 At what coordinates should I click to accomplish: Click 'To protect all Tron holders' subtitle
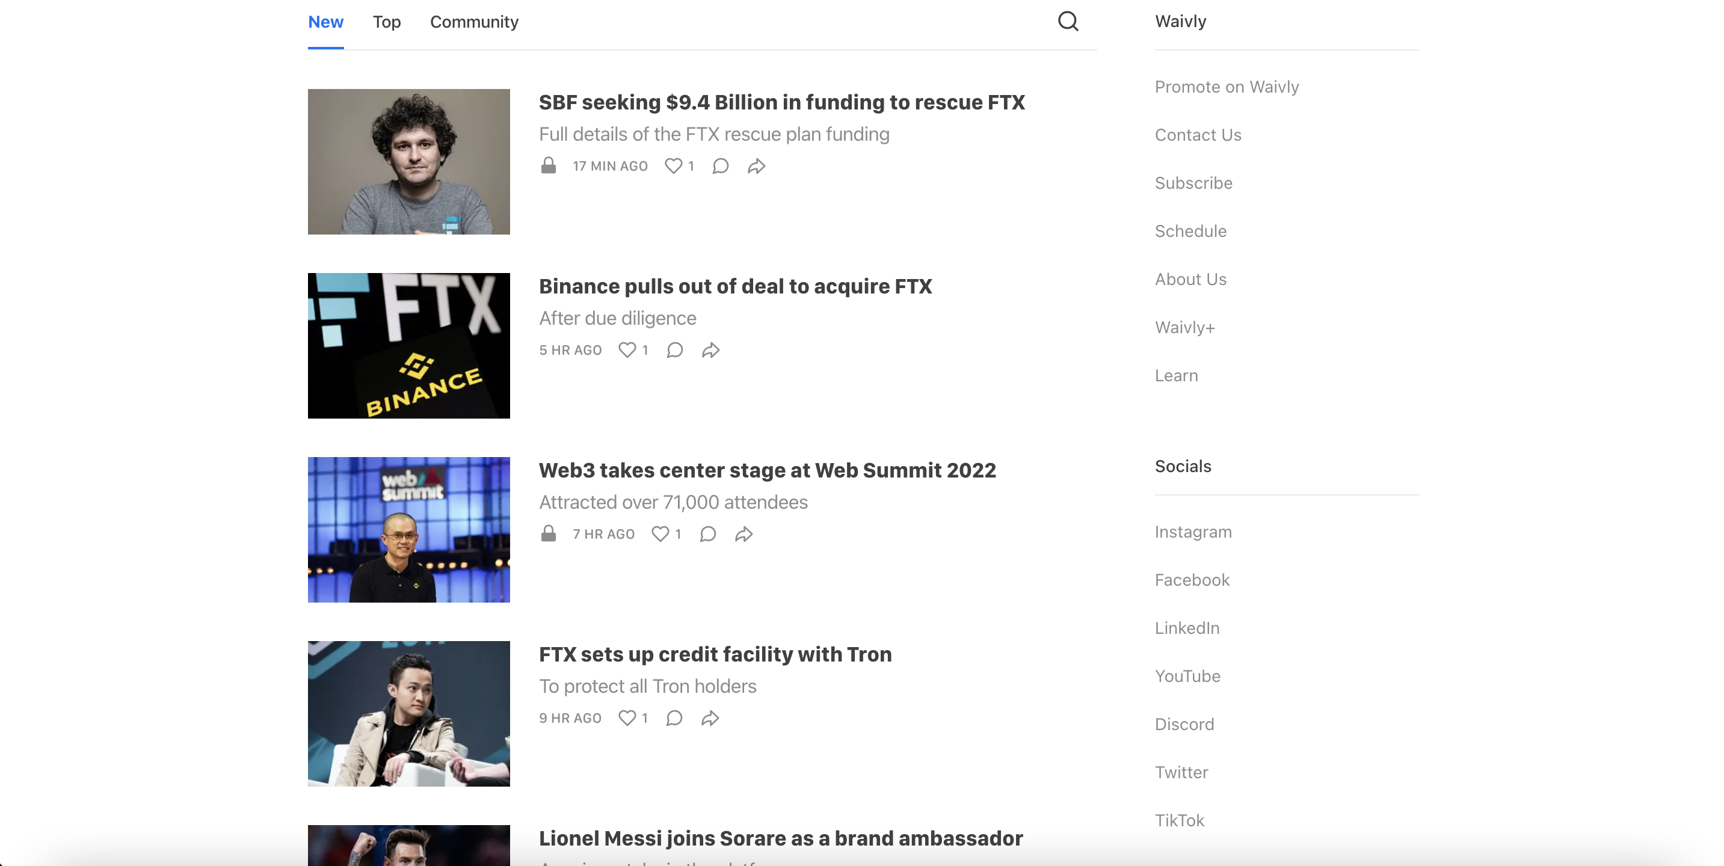coord(648,687)
